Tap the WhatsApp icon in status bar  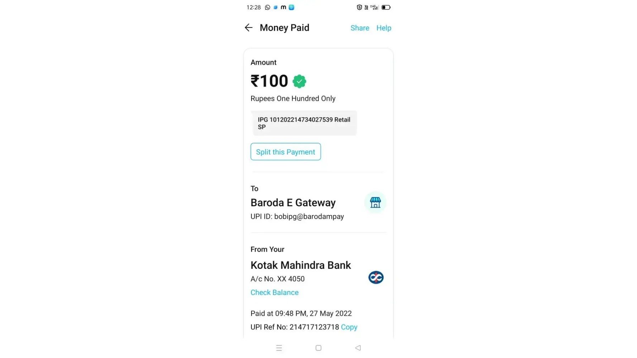[x=268, y=7]
